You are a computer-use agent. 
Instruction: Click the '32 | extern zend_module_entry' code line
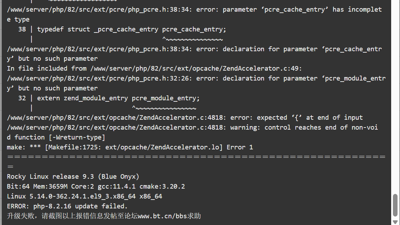tap(109, 98)
